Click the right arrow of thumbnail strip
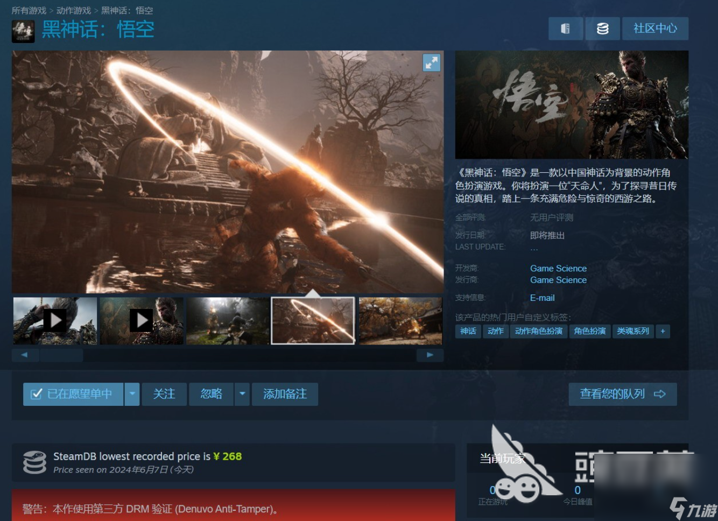This screenshot has width=718, height=521. coord(430,355)
